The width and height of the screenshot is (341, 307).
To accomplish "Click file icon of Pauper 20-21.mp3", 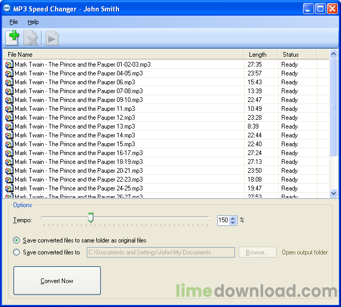I will click(x=9, y=171).
